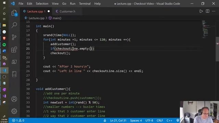
Task: Split the editor right
Action: (x=208, y=11)
